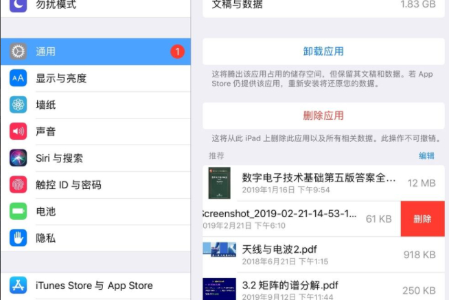Select 通用 in the settings sidebar
Image resolution: width=449 pixels, height=300 pixels.
[x=95, y=52]
